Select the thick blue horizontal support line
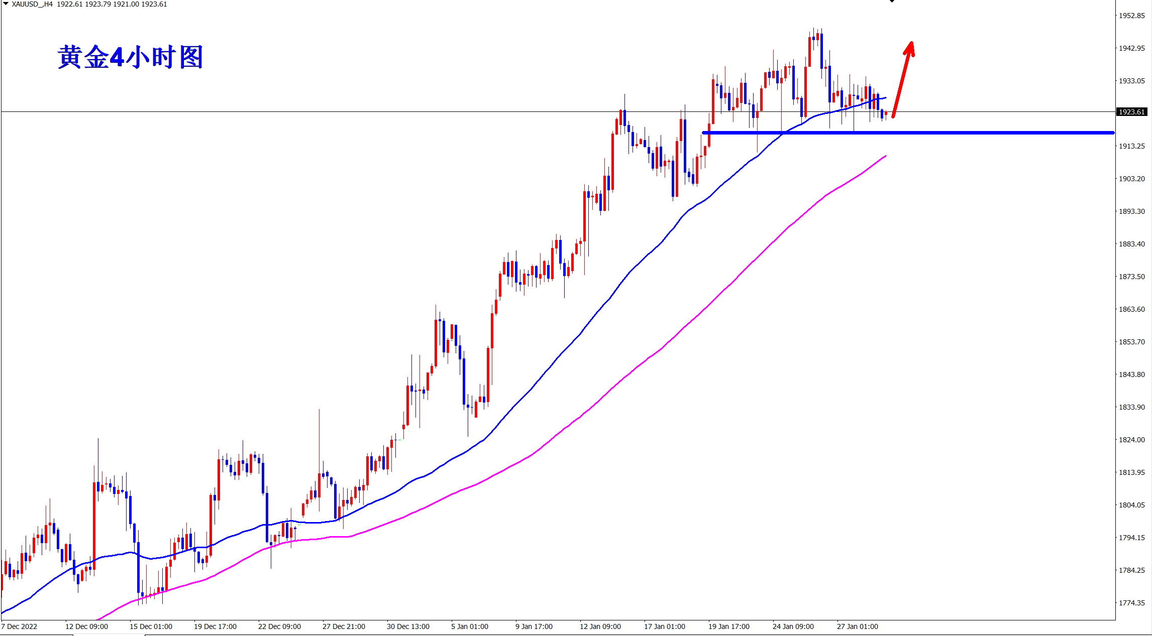The height and width of the screenshot is (636, 1152). 955,133
